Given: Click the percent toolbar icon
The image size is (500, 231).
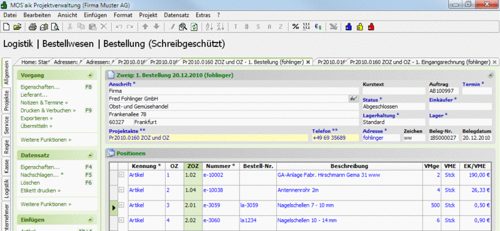Looking at the screenshot, I should (296, 27).
